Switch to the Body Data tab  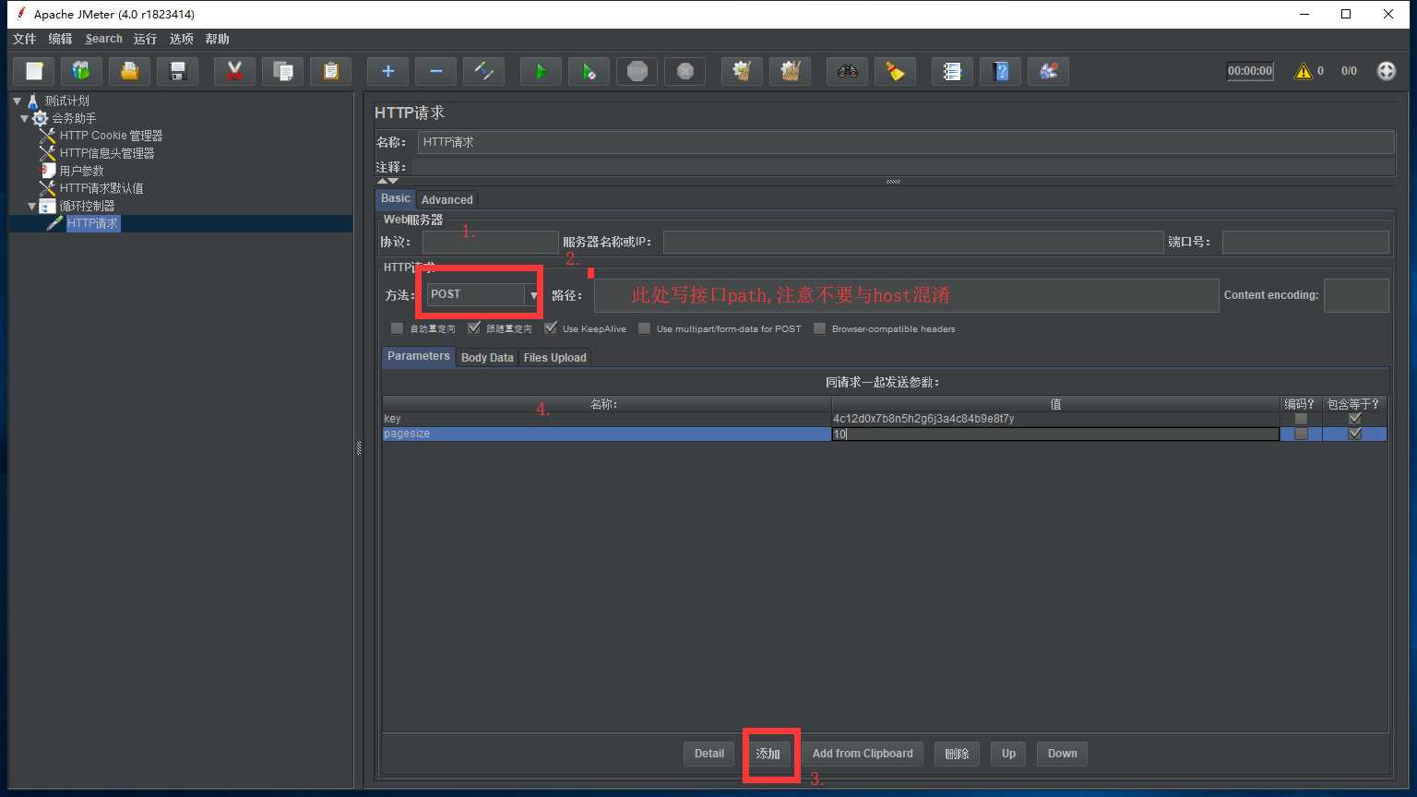point(487,358)
